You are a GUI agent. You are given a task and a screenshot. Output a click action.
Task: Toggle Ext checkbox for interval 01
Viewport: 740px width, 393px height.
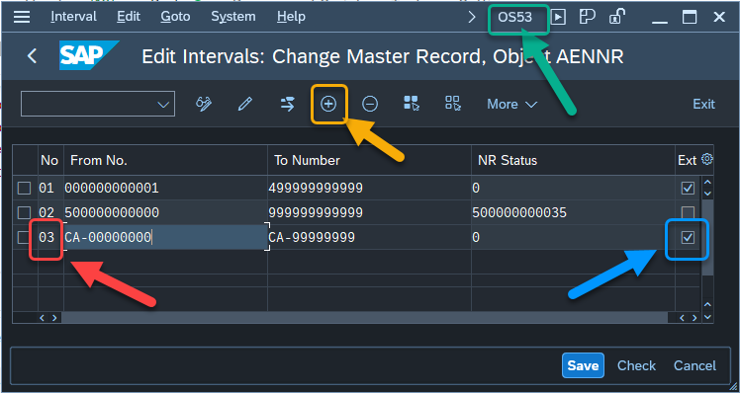point(688,189)
